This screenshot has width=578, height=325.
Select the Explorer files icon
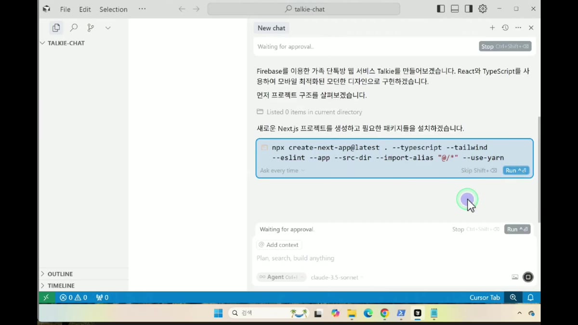point(56,28)
